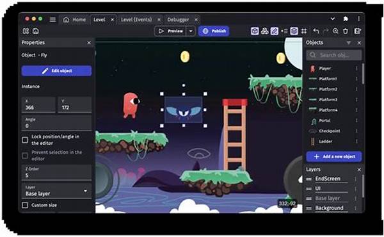Click the Project Manager icon in toolbar
Image resolution: width=384 pixels, height=237 pixels.
(26, 31)
